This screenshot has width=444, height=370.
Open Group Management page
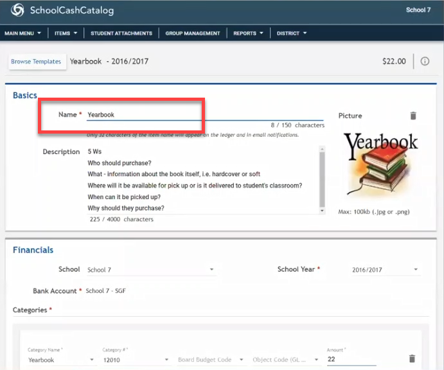click(193, 33)
